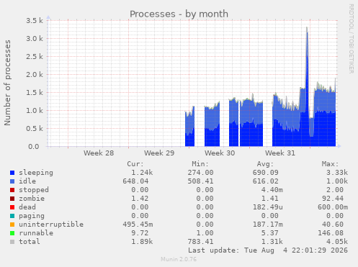This screenshot has height=267, width=358.
Task: Click dead max value '600.00m'
Action: pyautogui.click(x=333, y=207)
